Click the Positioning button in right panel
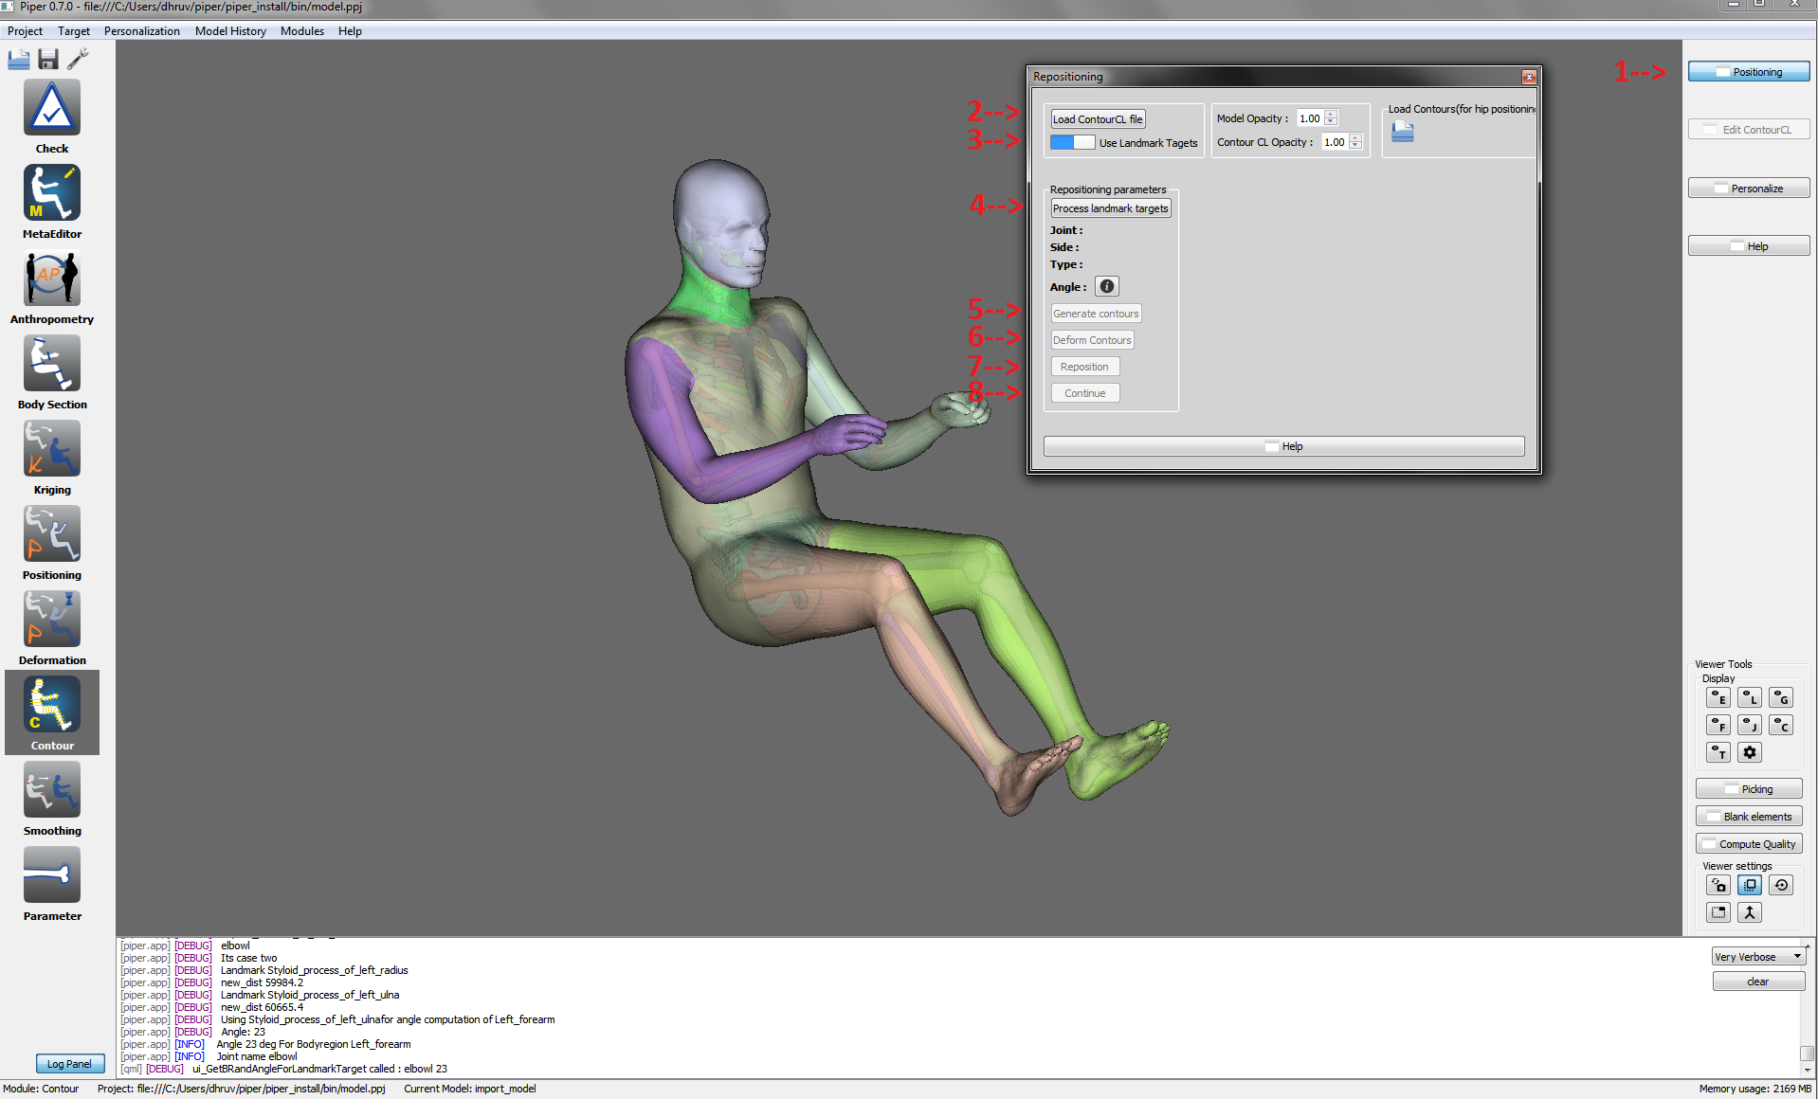Viewport: 1818px width, 1099px height. pos(1749,72)
